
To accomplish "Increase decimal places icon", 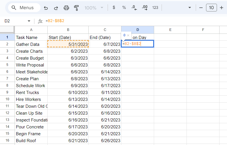I will point(145,8).
